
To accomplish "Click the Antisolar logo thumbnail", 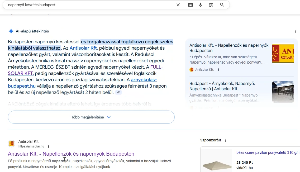I will coord(283,54).
